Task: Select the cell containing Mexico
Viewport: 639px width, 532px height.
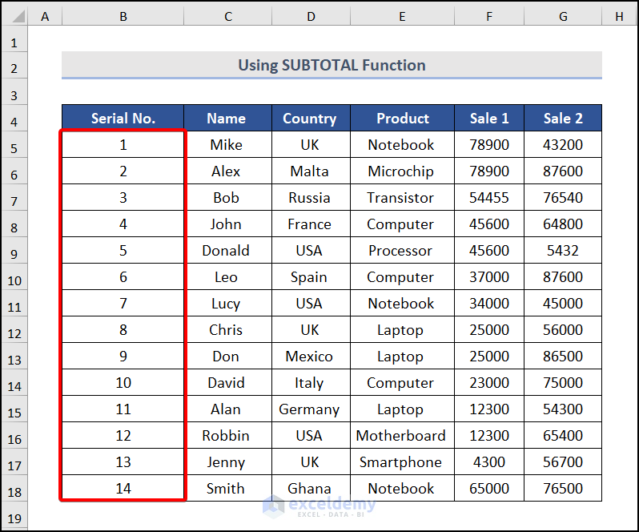Action: coord(309,356)
